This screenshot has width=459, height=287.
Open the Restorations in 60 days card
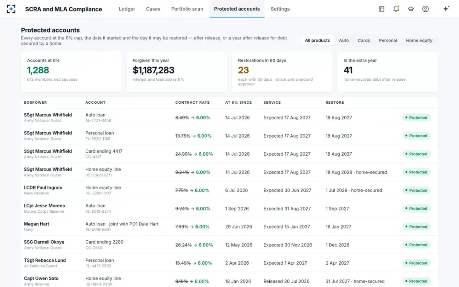[282, 72]
